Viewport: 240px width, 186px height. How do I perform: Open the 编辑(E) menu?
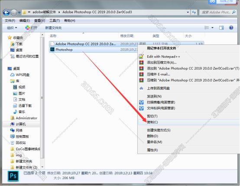pyautogui.click(x=25, y=21)
